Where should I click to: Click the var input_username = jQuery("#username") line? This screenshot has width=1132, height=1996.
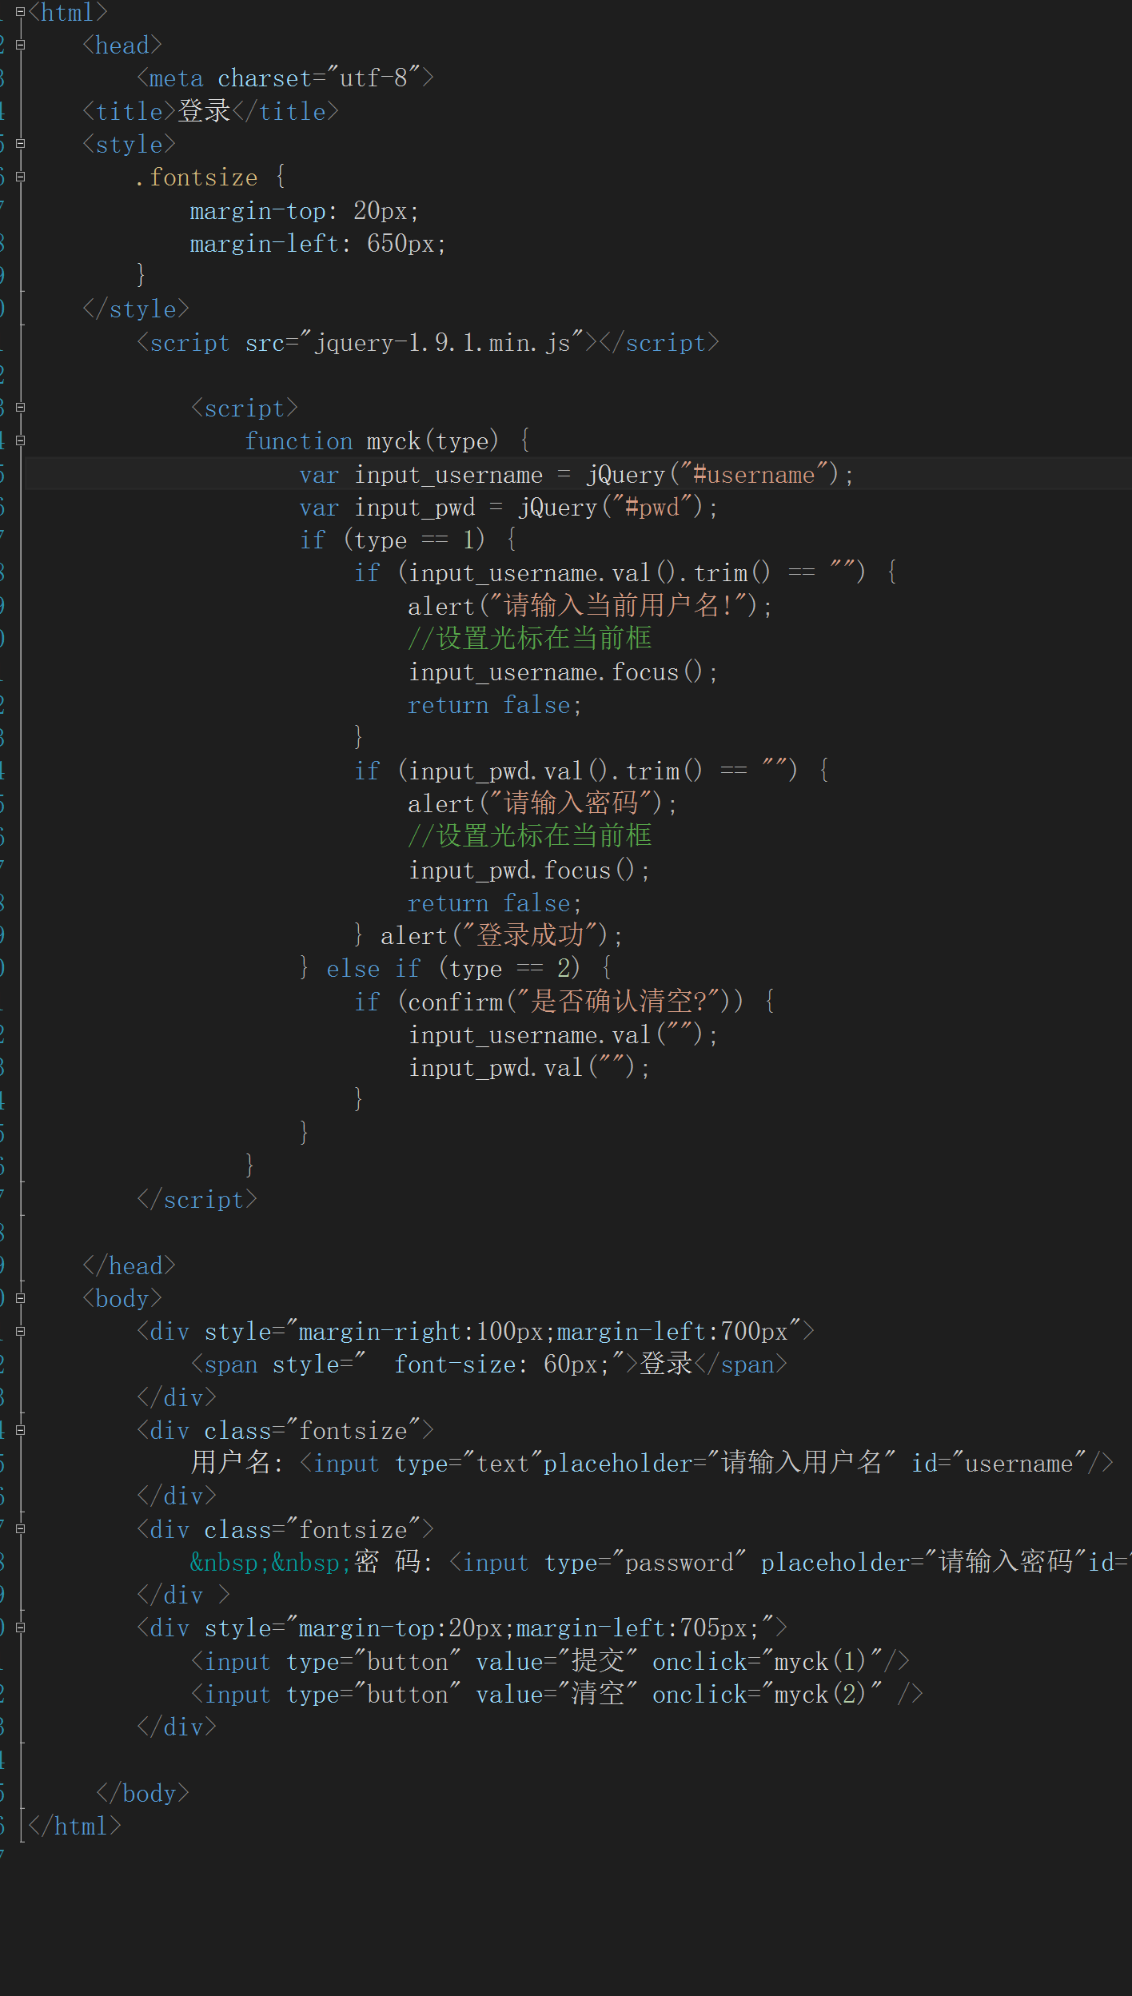[x=576, y=475]
